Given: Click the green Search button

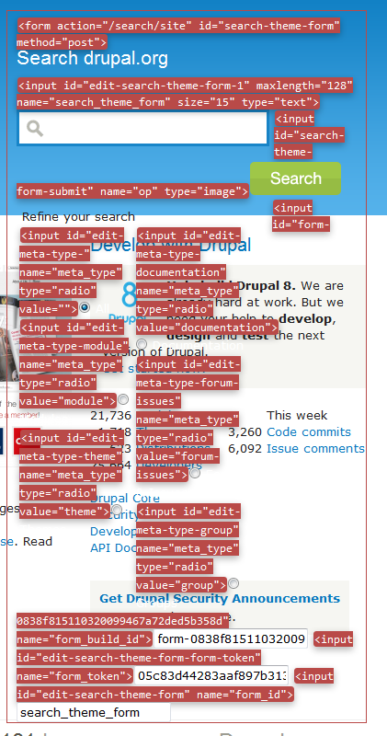Looking at the screenshot, I should [295, 178].
